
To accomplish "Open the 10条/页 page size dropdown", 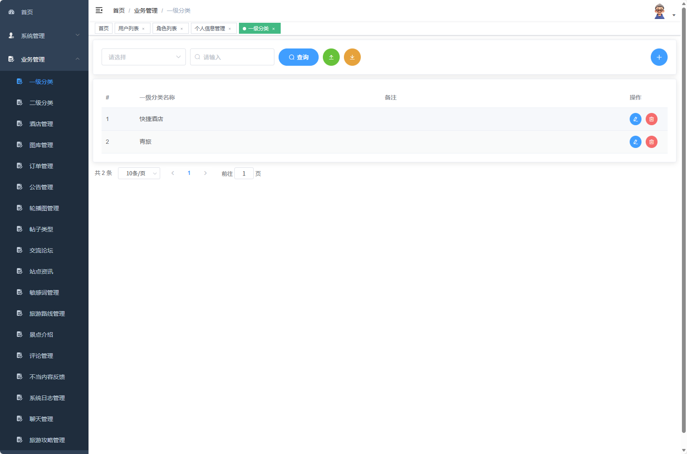I will pos(139,173).
